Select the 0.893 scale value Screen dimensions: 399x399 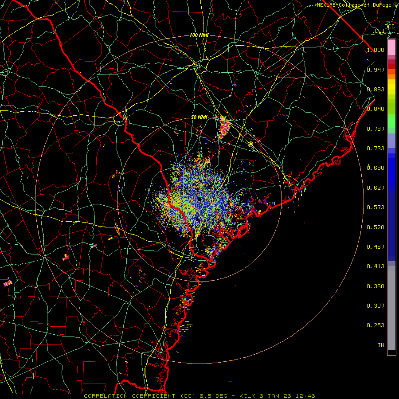click(x=376, y=89)
